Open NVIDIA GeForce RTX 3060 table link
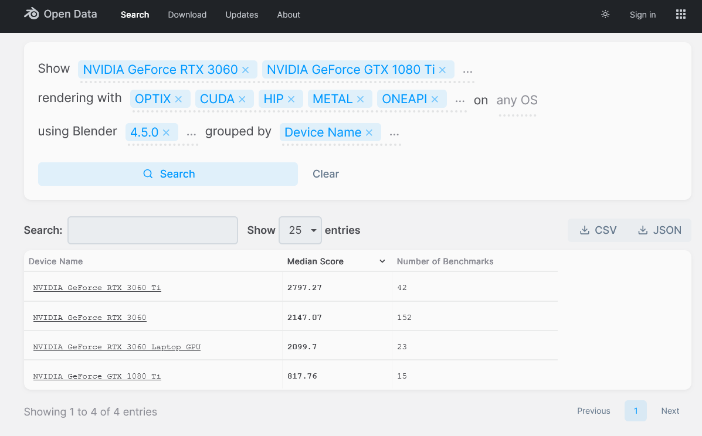 [x=90, y=318]
